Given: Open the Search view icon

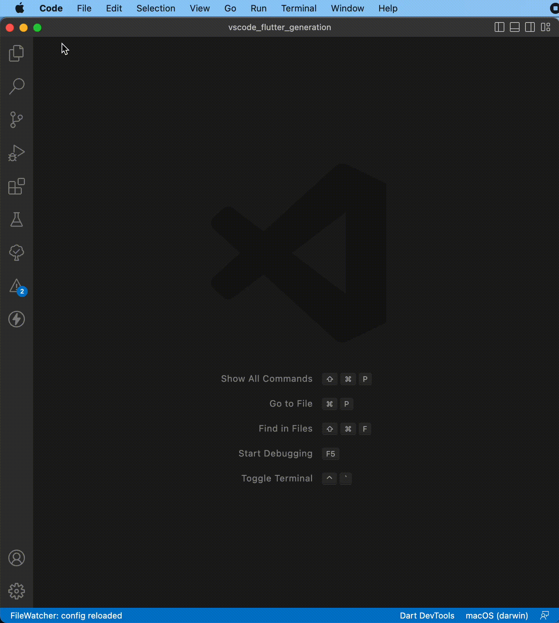Looking at the screenshot, I should 16,87.
